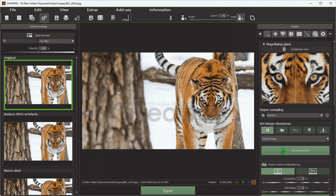
Task: Toggle the Comparison view switch
Action: 284,49
